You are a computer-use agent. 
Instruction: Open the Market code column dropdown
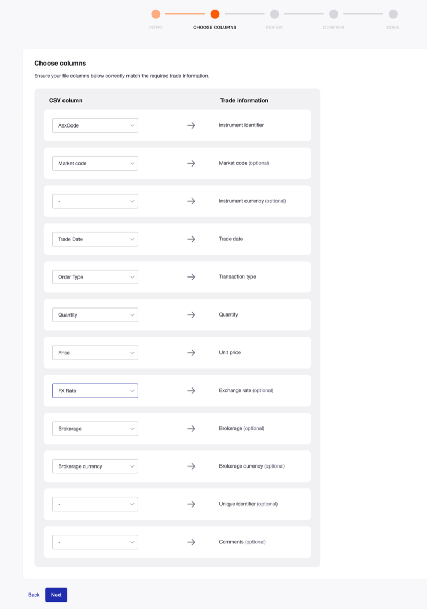click(95, 163)
